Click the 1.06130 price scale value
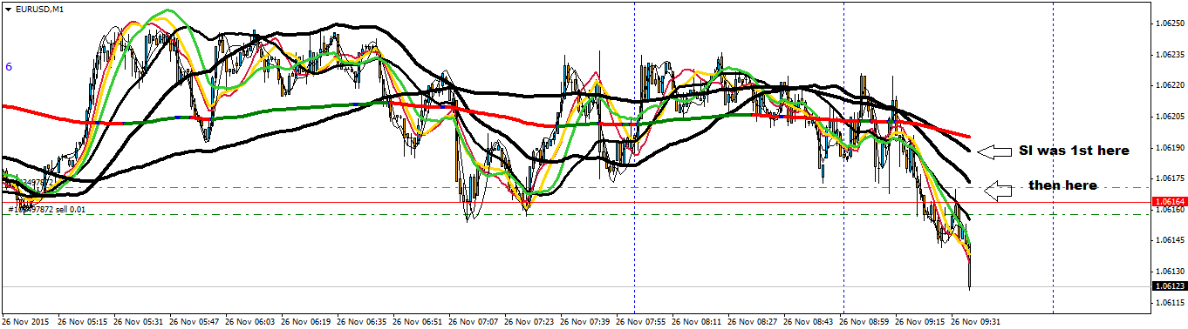This screenshot has height=329, width=1188. 1170,271
